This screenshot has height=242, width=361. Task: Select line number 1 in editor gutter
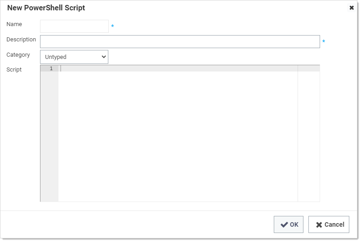coord(51,68)
